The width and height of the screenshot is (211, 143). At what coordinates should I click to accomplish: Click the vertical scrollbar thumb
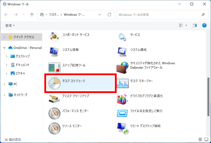coord(208,97)
